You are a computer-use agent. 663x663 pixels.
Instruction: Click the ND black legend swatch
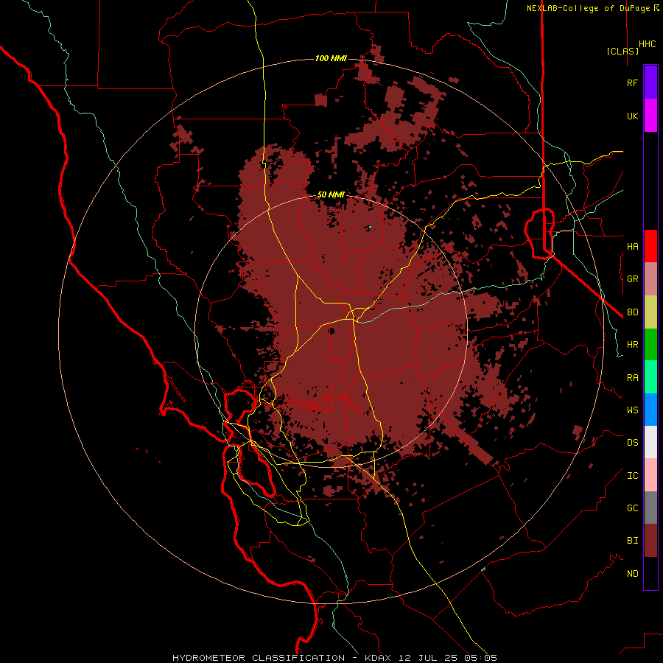coord(650,573)
